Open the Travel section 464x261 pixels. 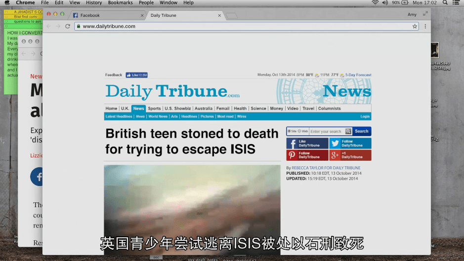(x=308, y=109)
